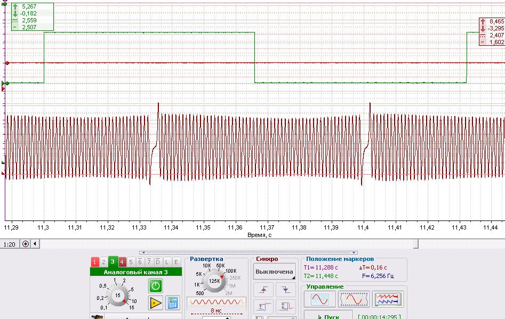Choose dotted-frame sine wave mode
This screenshot has height=319, width=505.
(354, 299)
